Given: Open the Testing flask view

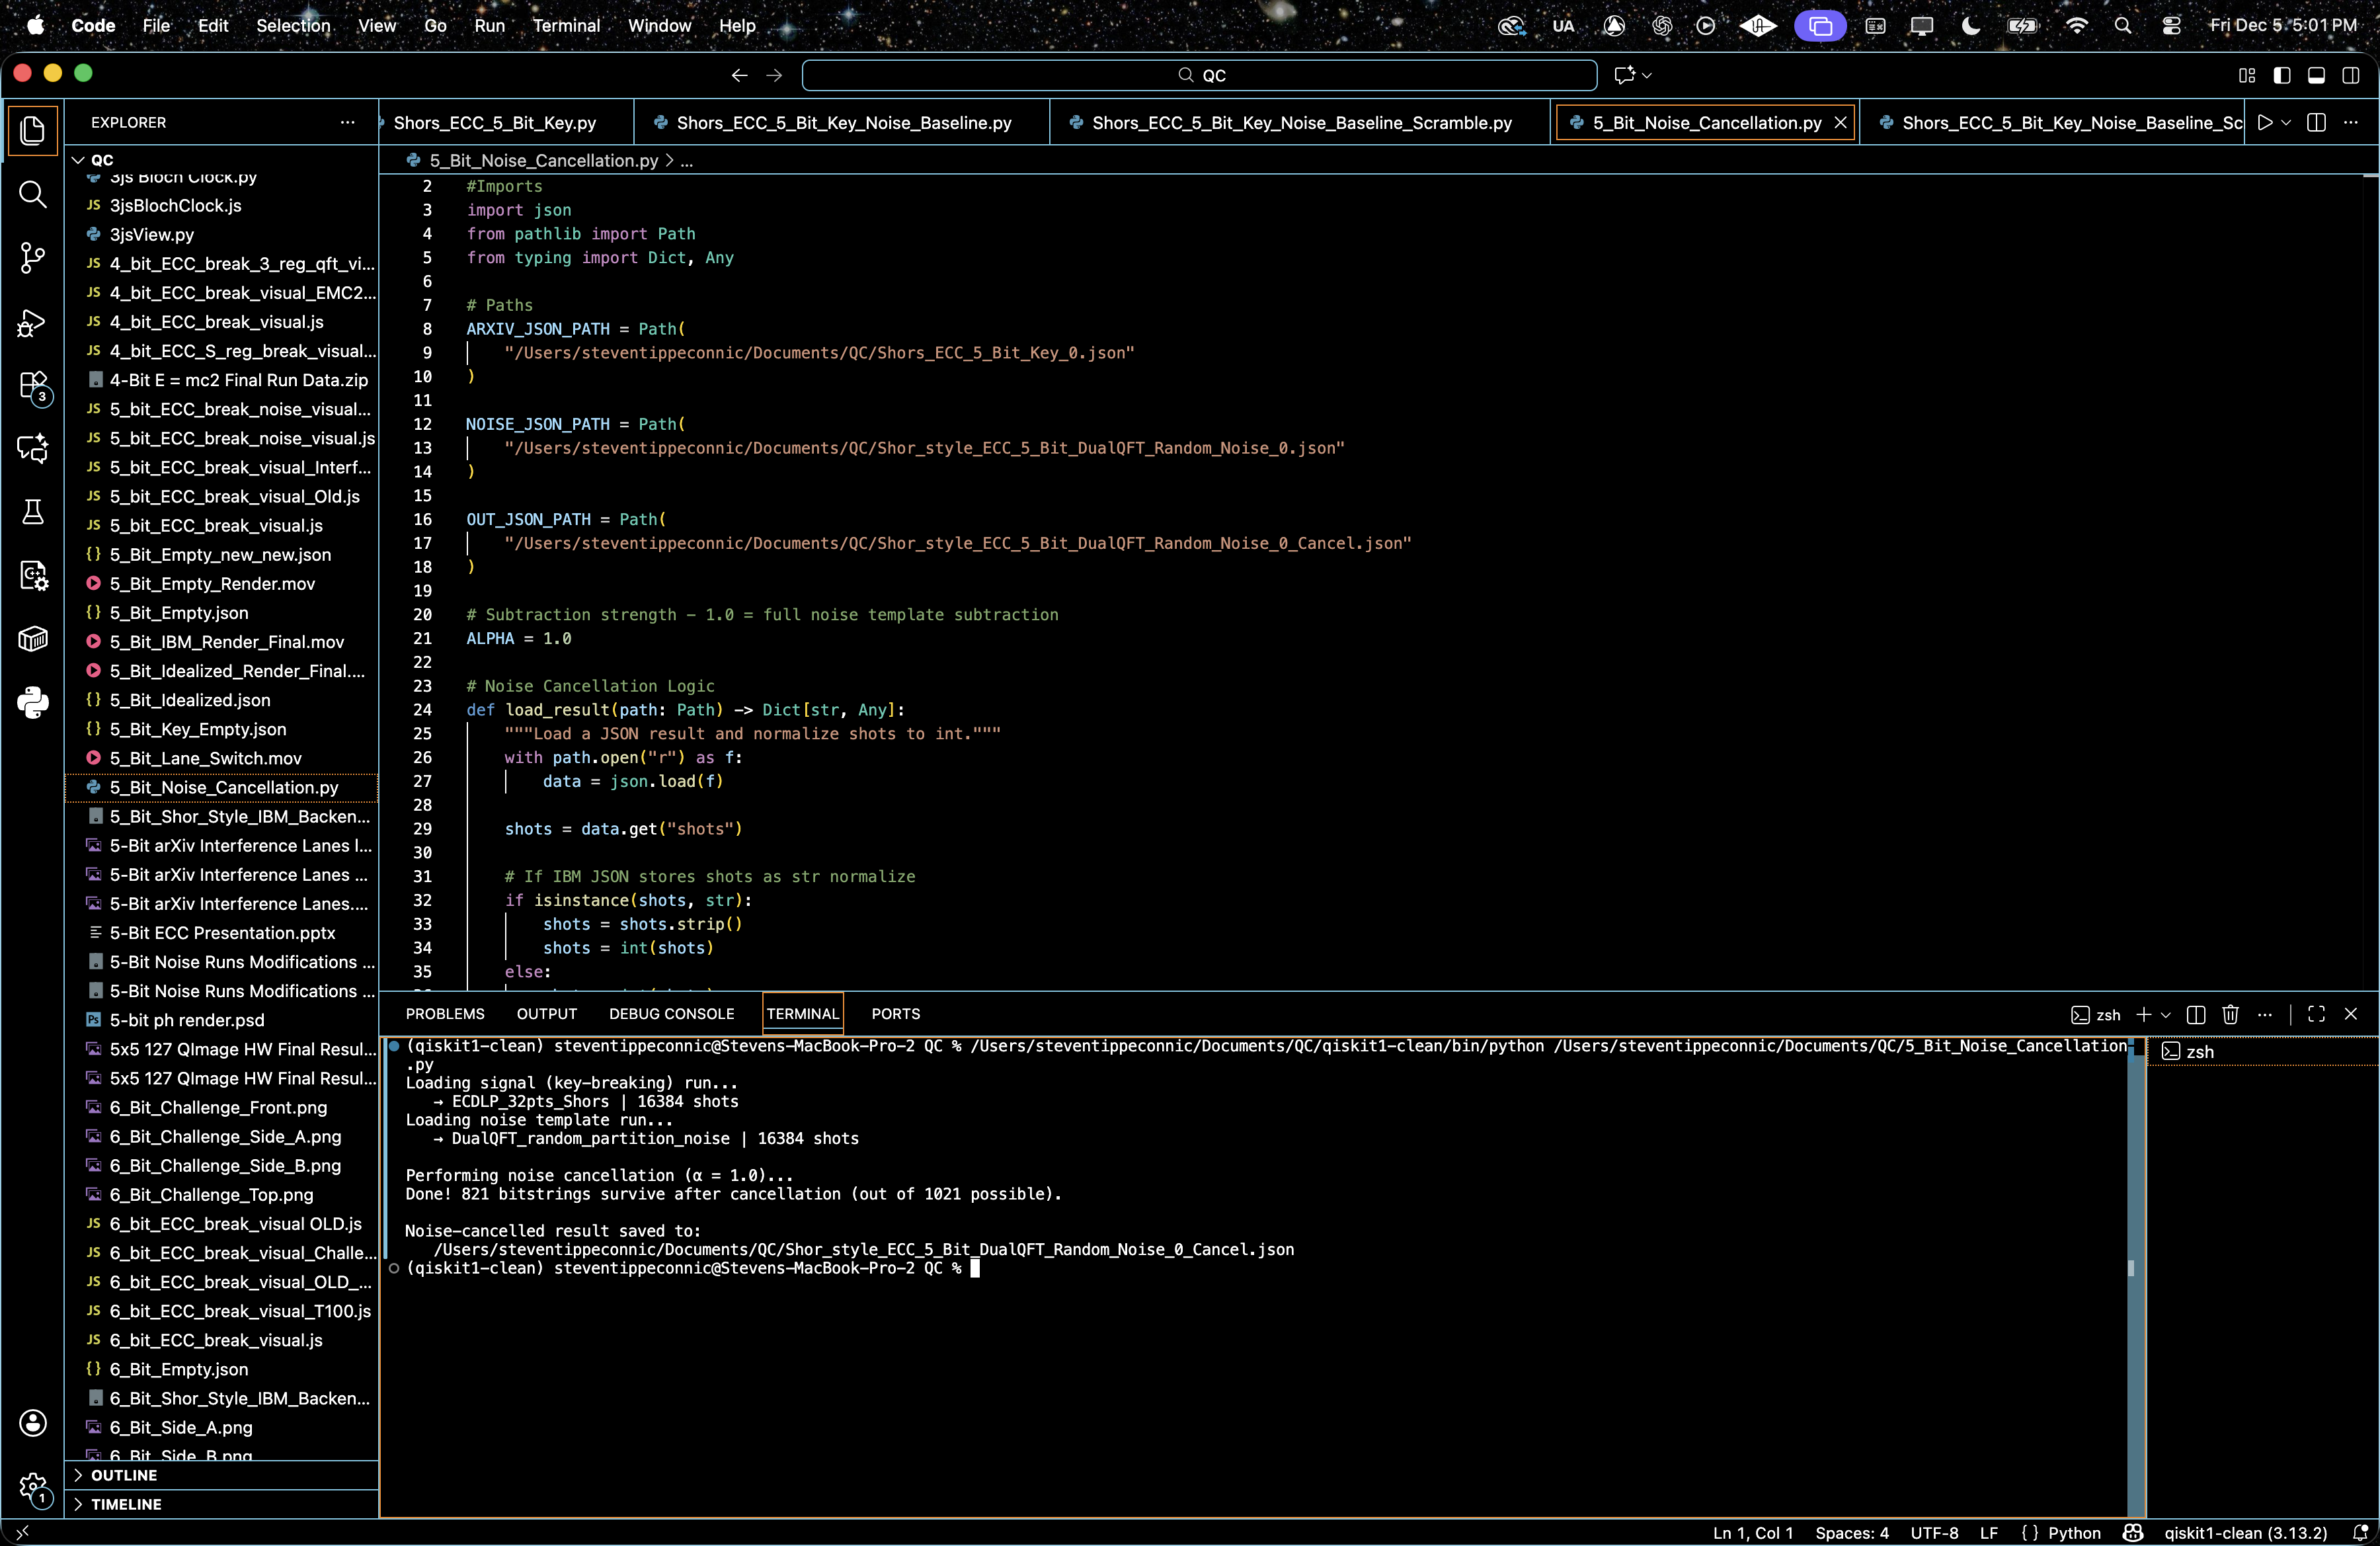Looking at the screenshot, I should (32, 512).
